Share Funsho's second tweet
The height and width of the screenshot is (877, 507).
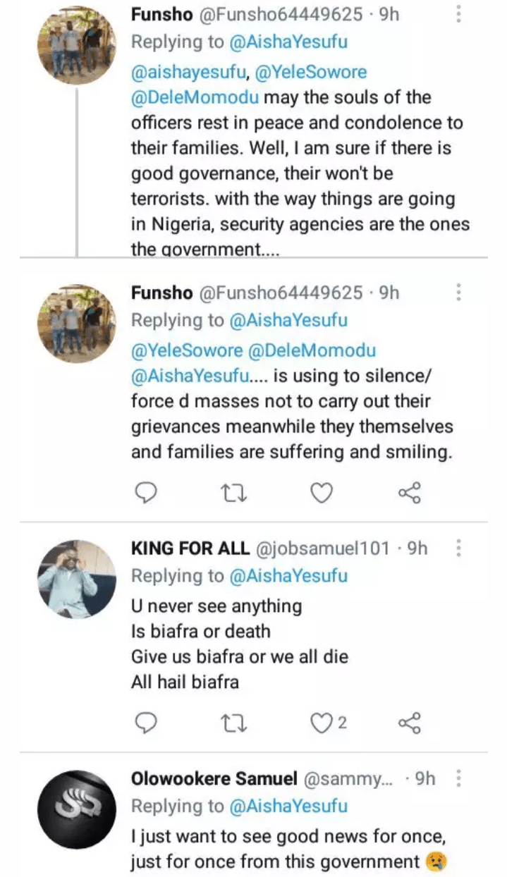tap(410, 493)
